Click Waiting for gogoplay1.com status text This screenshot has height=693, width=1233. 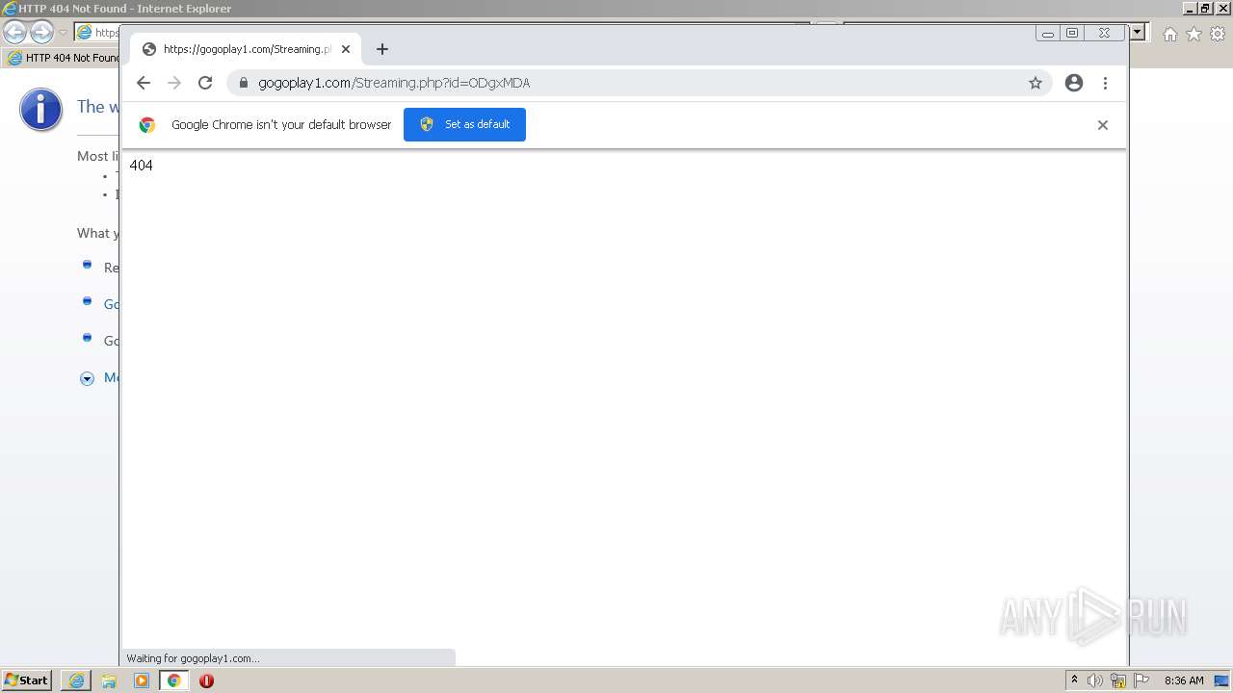[x=193, y=658]
